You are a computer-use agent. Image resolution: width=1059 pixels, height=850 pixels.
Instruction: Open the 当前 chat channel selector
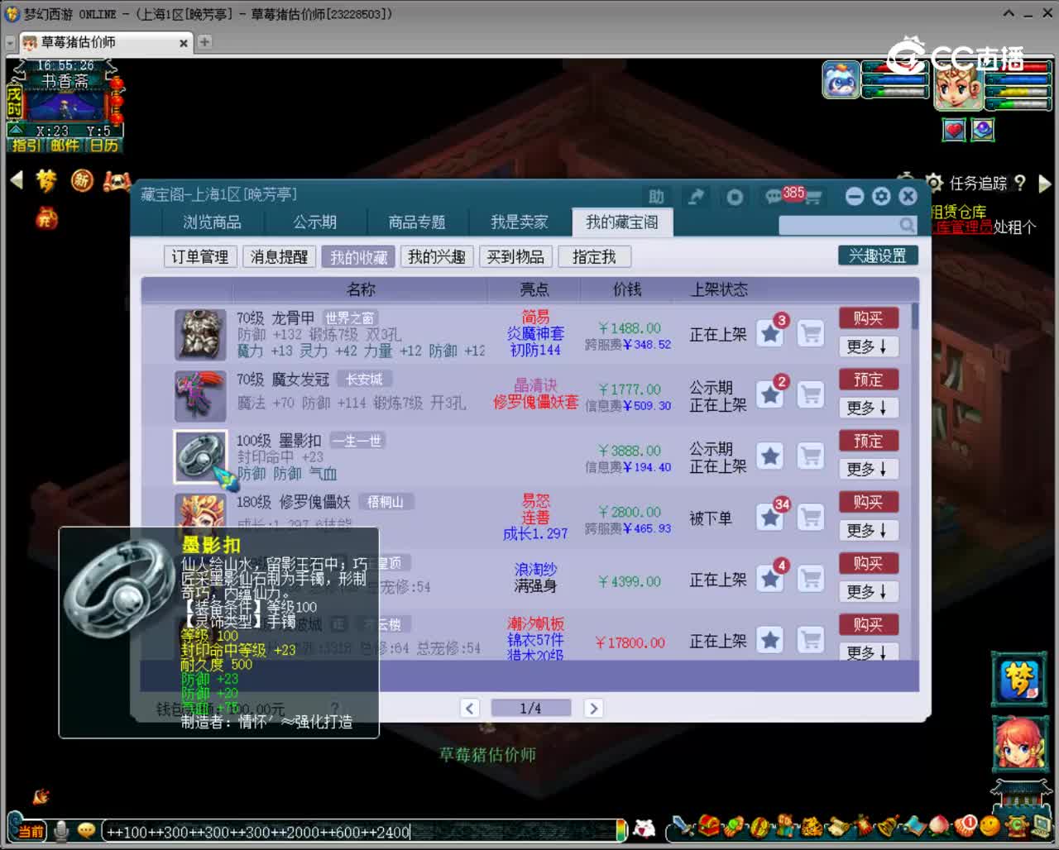tap(29, 830)
